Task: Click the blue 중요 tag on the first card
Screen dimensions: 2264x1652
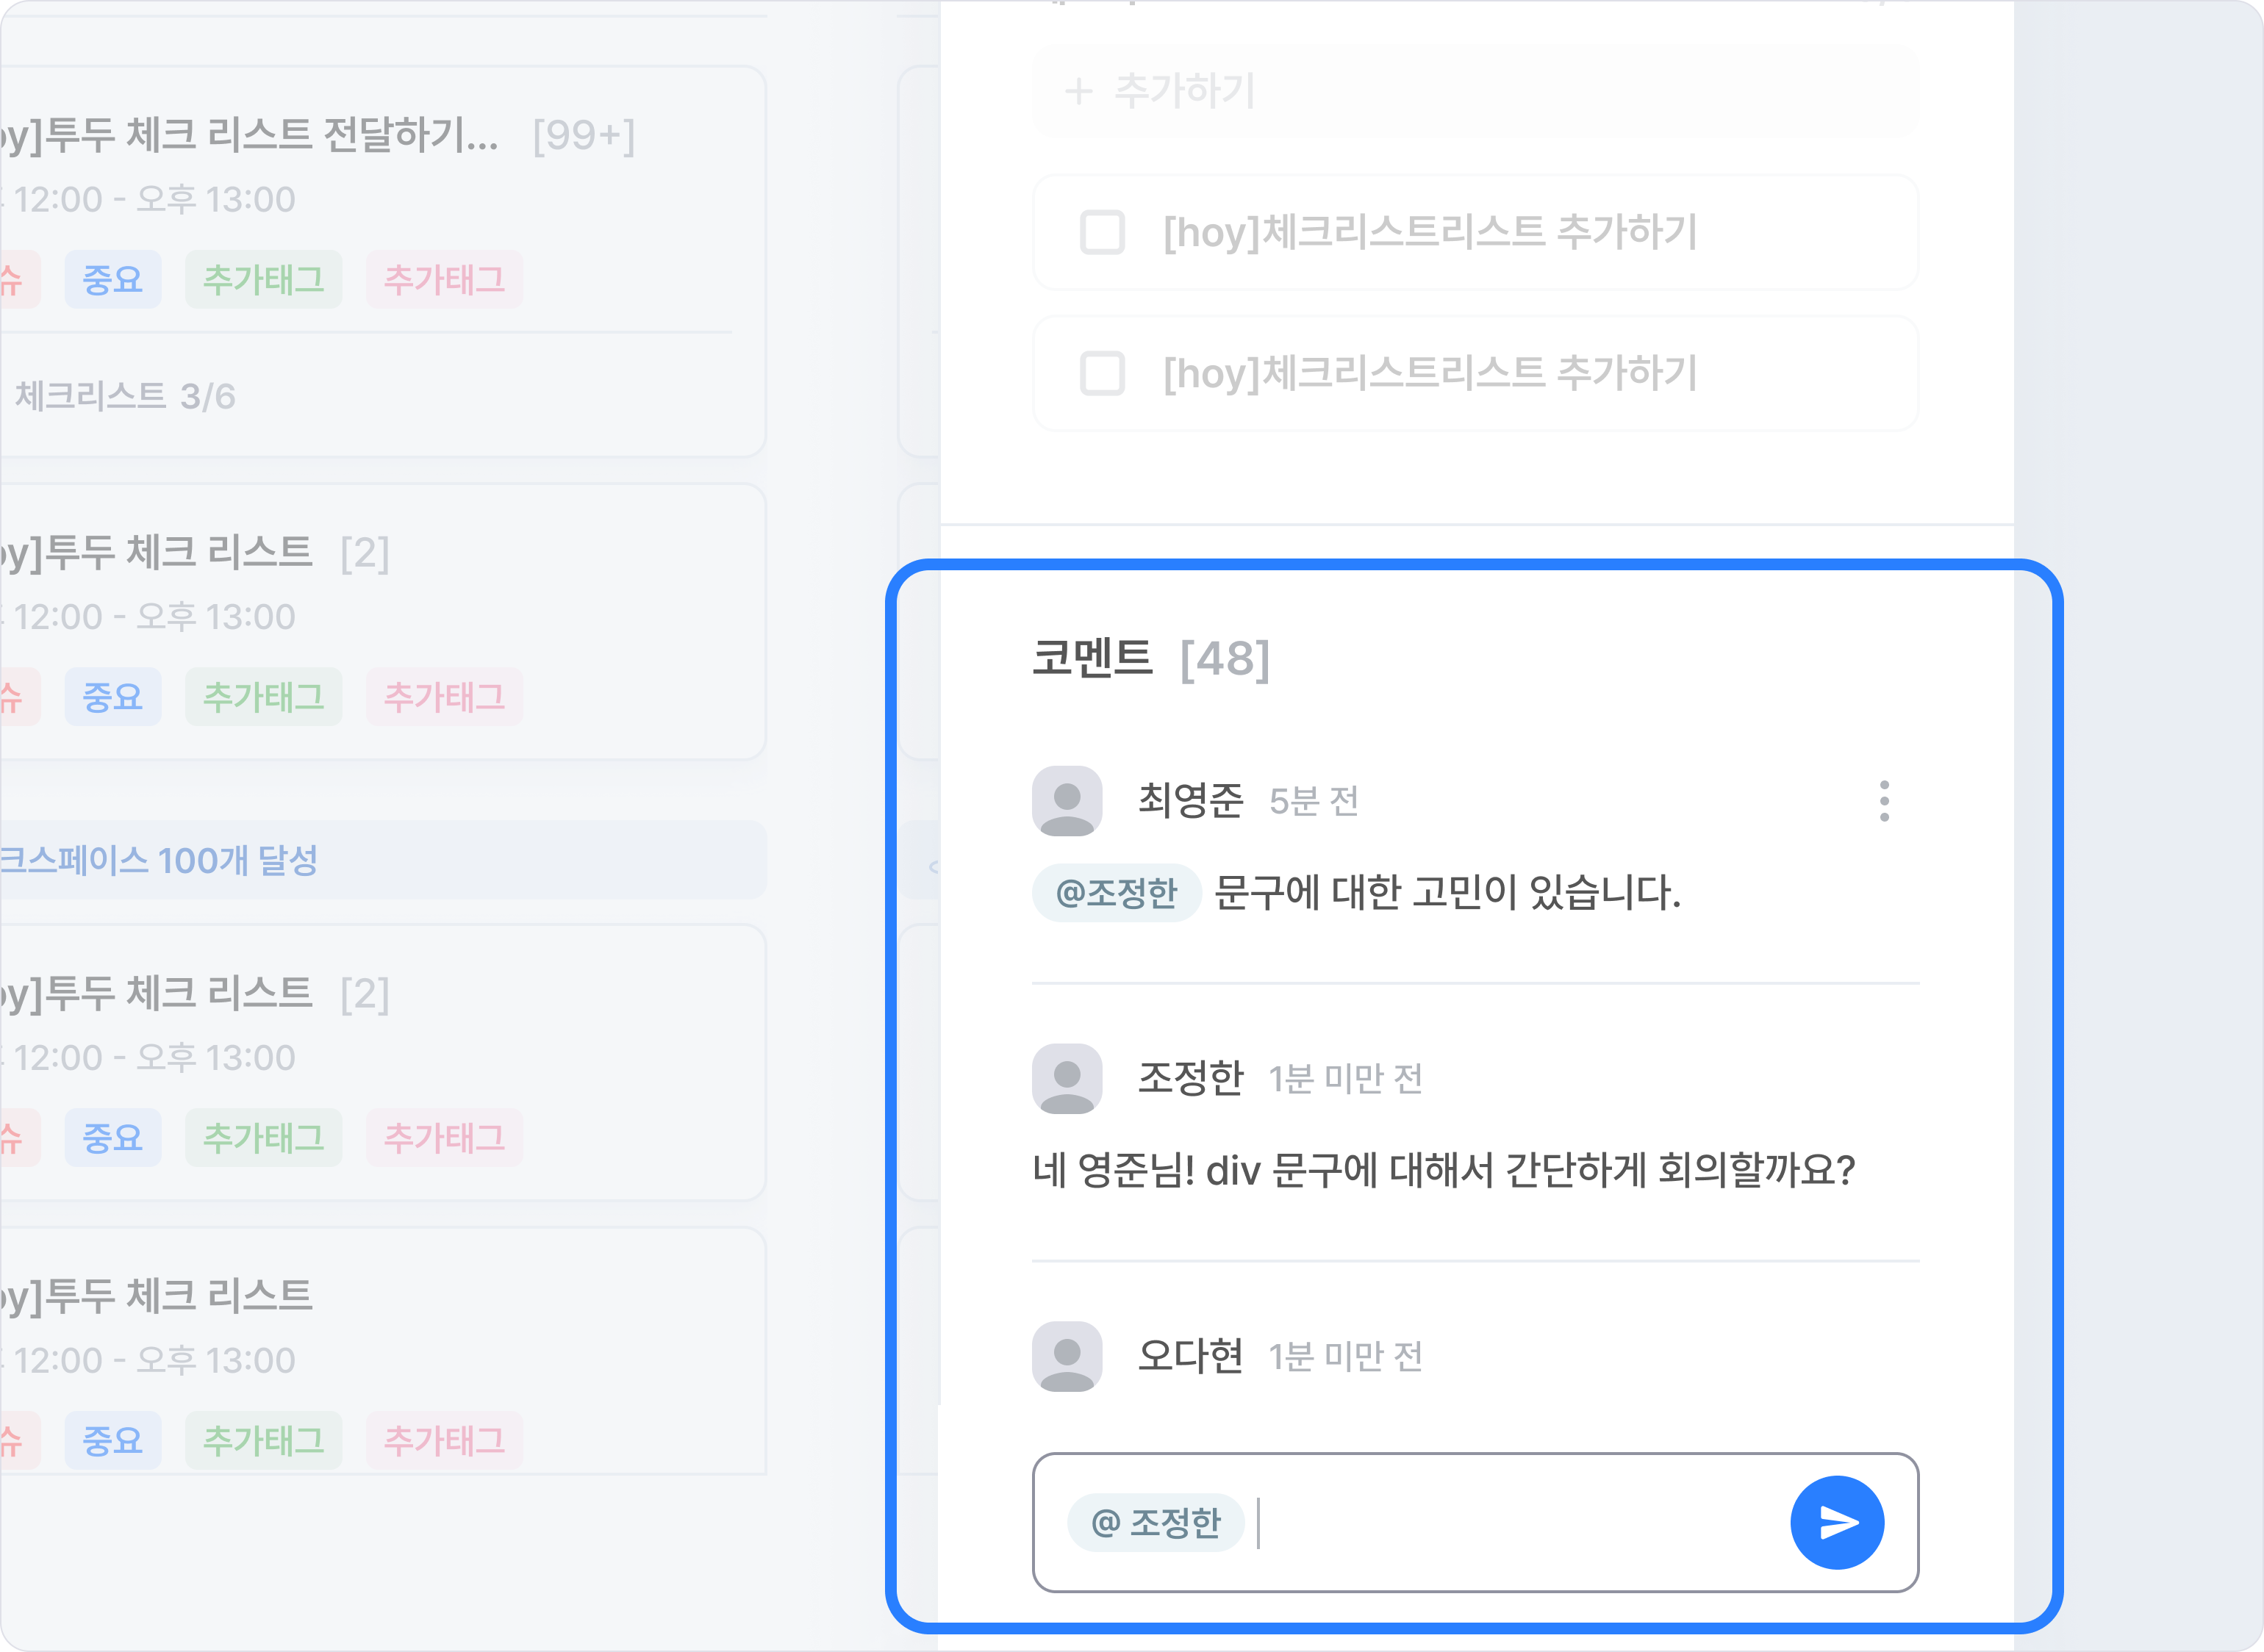Action: 112,280
